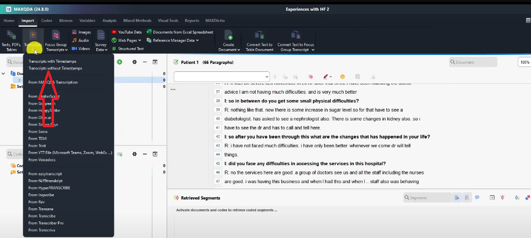Click Convert Text to Table Document

click(x=260, y=40)
